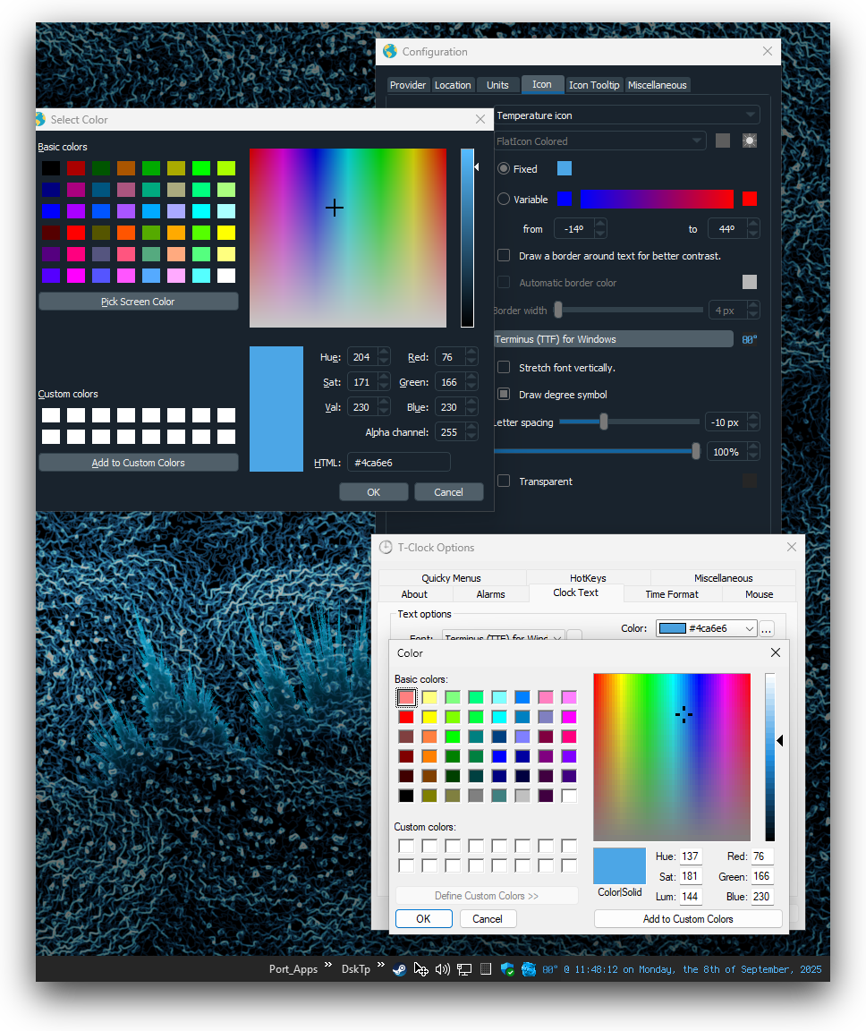This screenshot has height=1031, width=866.
Task: Open the network computer tray icon
Action: [464, 970]
